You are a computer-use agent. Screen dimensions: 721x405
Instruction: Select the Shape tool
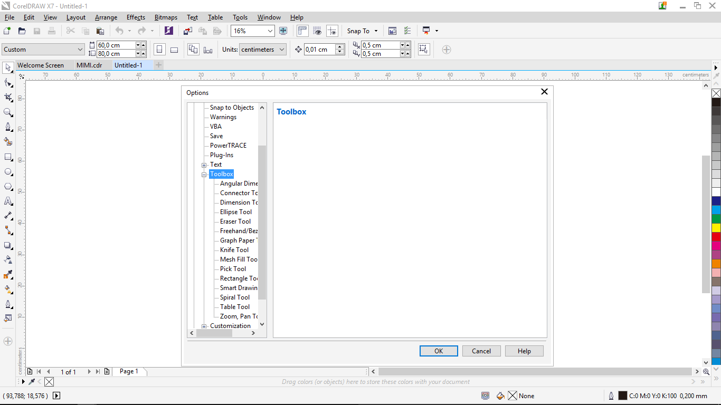8,83
